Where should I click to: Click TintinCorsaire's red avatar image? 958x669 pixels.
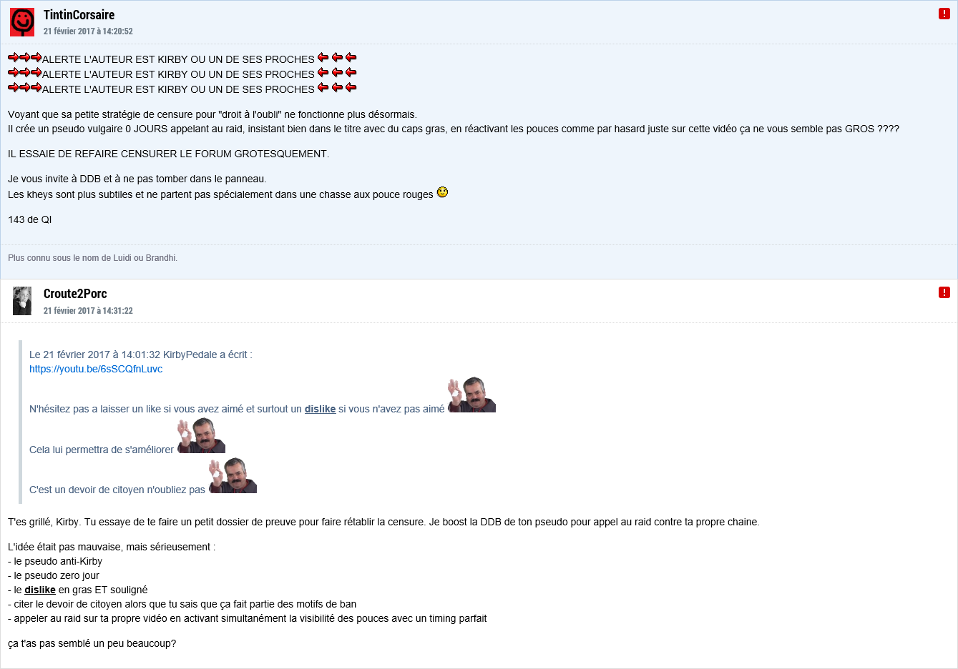tap(22, 22)
